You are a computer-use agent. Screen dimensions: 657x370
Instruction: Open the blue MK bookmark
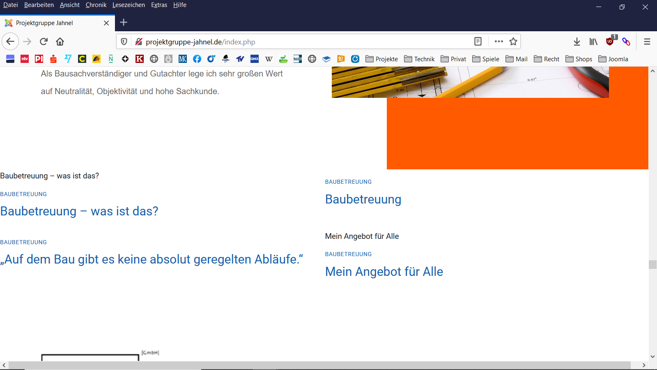(183, 59)
